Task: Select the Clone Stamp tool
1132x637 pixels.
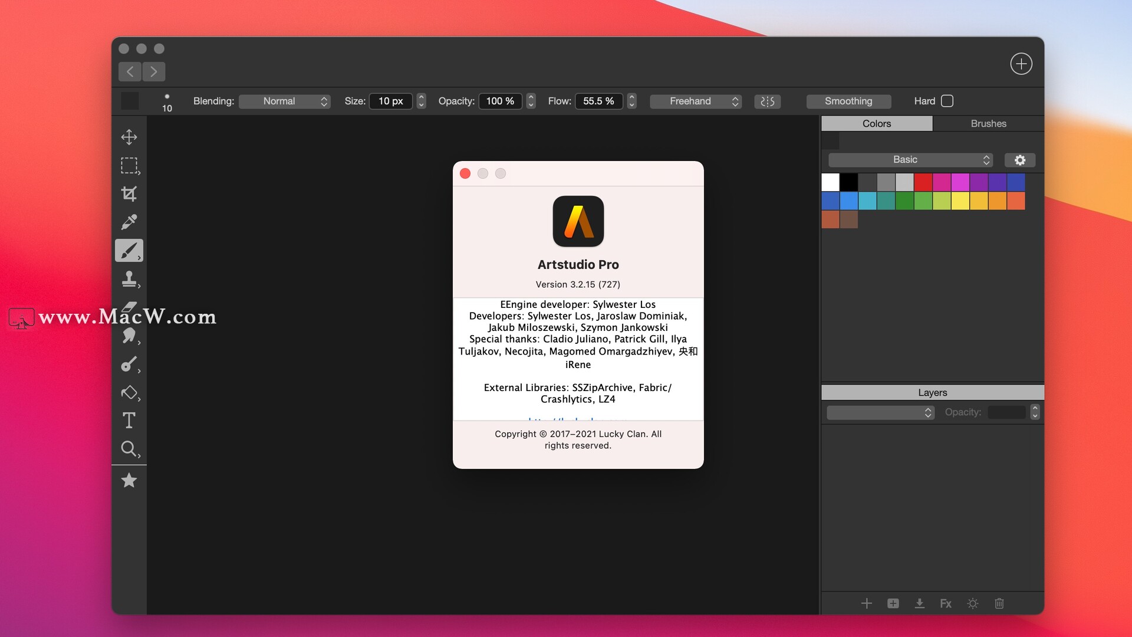Action: point(129,278)
